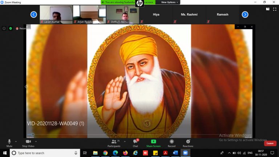
Task: Show previous participants with left arrow
Action: [x=34, y=15]
